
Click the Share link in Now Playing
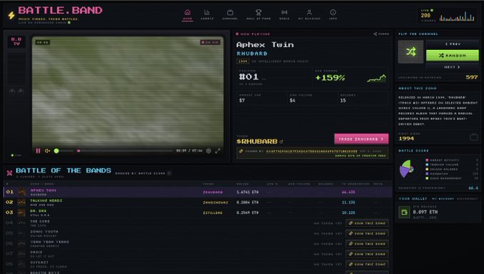click(381, 34)
